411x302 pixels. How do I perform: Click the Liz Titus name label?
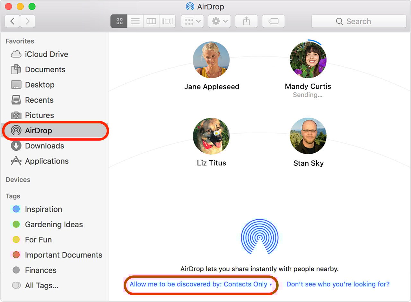[212, 163]
